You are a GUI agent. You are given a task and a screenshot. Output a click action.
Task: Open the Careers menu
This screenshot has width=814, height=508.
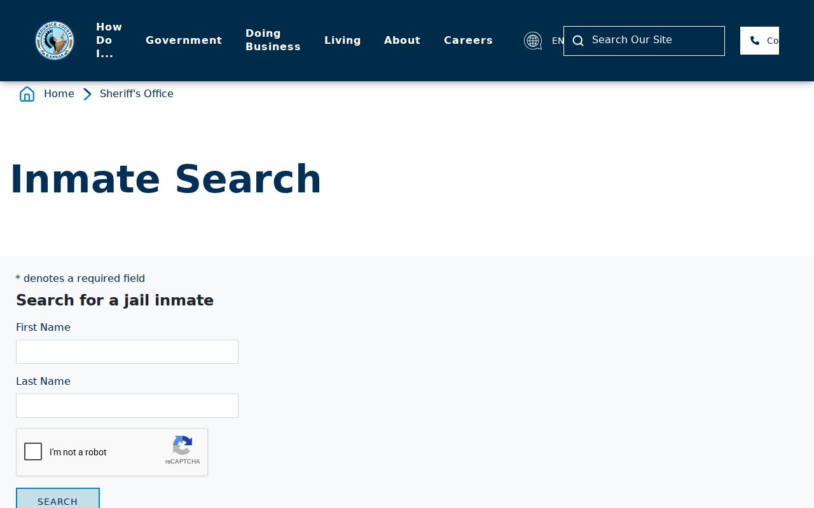coord(468,40)
